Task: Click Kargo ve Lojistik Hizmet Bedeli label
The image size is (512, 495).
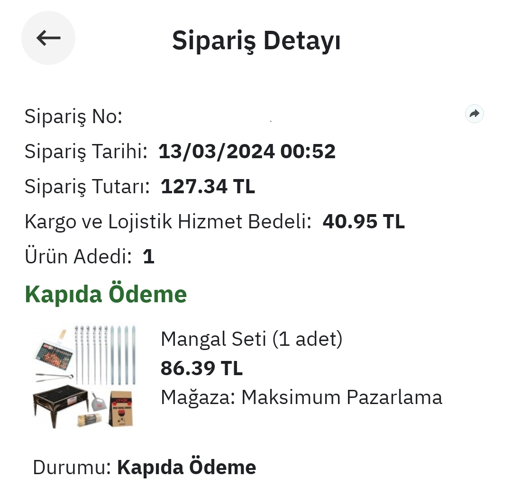Action: [x=168, y=222]
